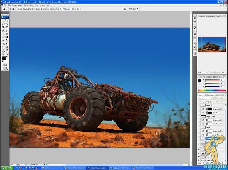This screenshot has height=170, width=228.
Task: Select the Lasso tool
Action: pos(3,24)
